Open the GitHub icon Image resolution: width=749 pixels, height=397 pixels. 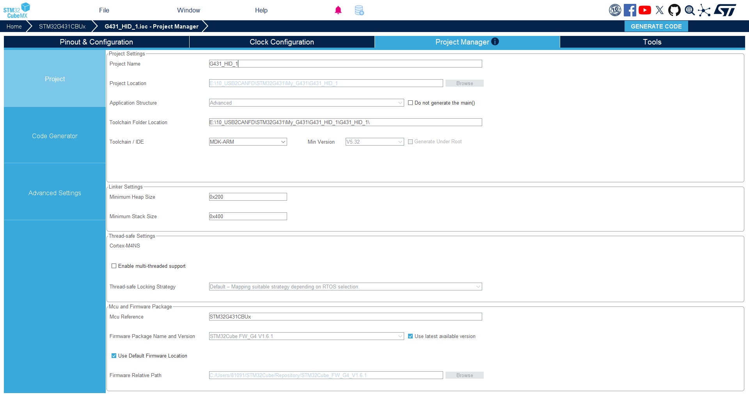point(674,10)
